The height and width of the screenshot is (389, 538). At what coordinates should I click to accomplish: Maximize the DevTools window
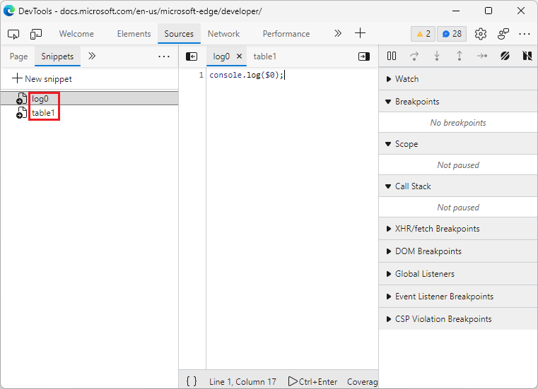489,11
